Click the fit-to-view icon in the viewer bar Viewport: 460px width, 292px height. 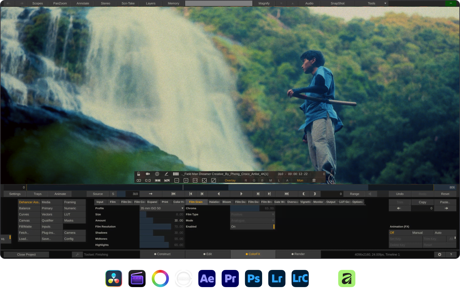click(x=204, y=180)
